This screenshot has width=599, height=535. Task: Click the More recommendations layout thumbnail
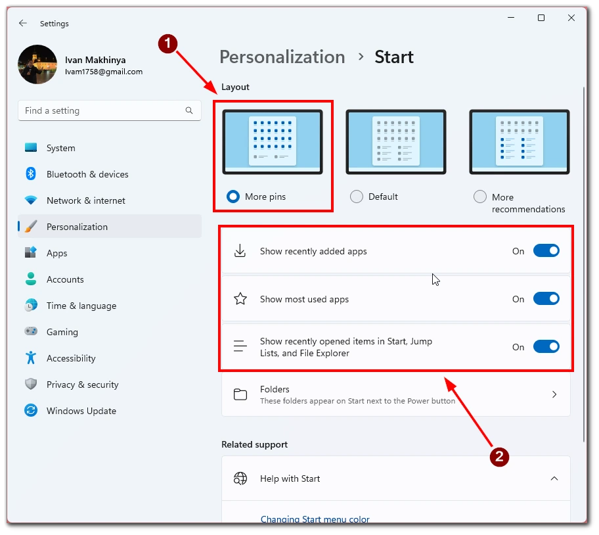(x=519, y=142)
